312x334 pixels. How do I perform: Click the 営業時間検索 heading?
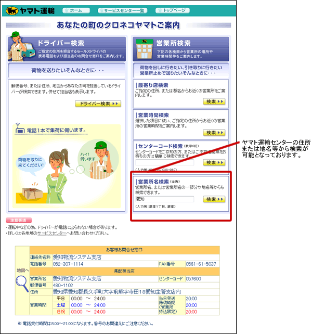[153, 115]
